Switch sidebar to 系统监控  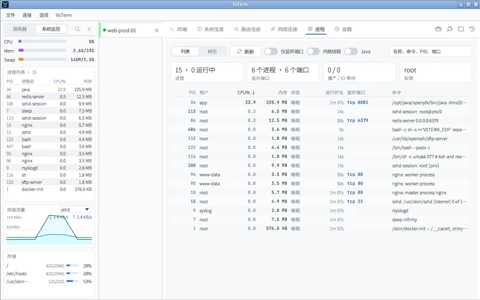pos(51,29)
